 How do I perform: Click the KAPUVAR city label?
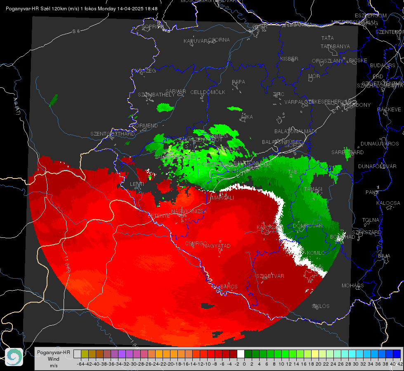[196, 41]
